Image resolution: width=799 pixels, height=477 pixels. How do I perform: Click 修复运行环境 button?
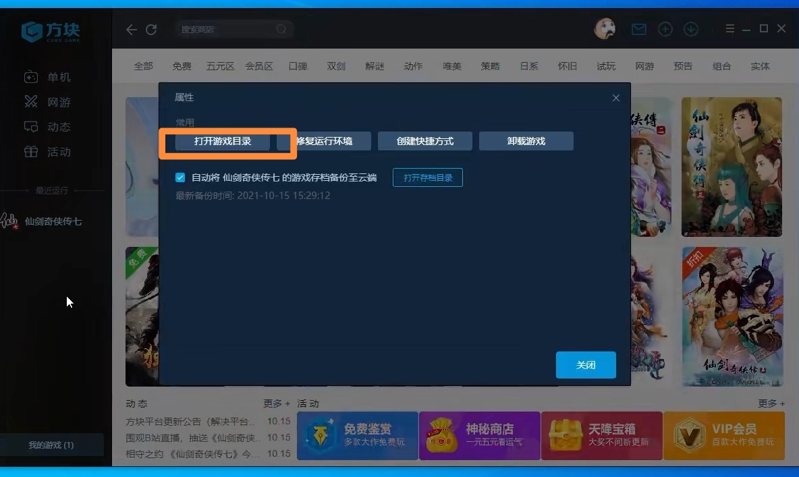324,141
